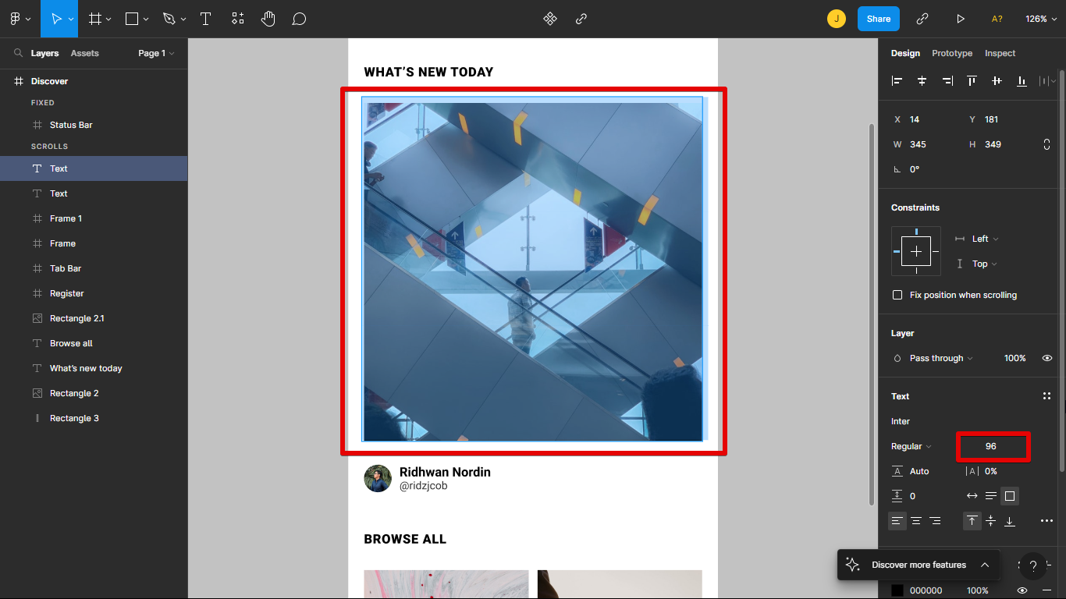This screenshot has height=599, width=1066.
Task: Click the Create component icon
Action: coord(550,19)
